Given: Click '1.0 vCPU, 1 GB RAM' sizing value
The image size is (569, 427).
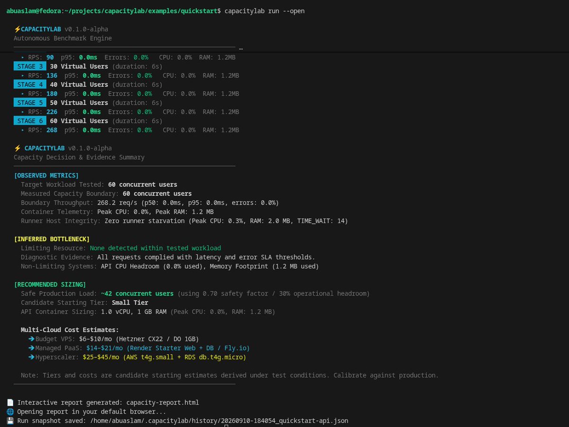Looking at the screenshot, I should (x=133, y=311).
